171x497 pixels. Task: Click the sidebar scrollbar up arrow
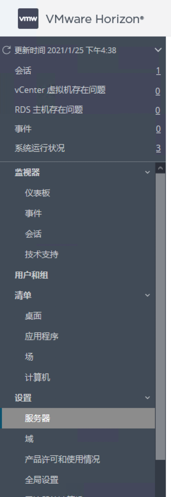coord(160,168)
